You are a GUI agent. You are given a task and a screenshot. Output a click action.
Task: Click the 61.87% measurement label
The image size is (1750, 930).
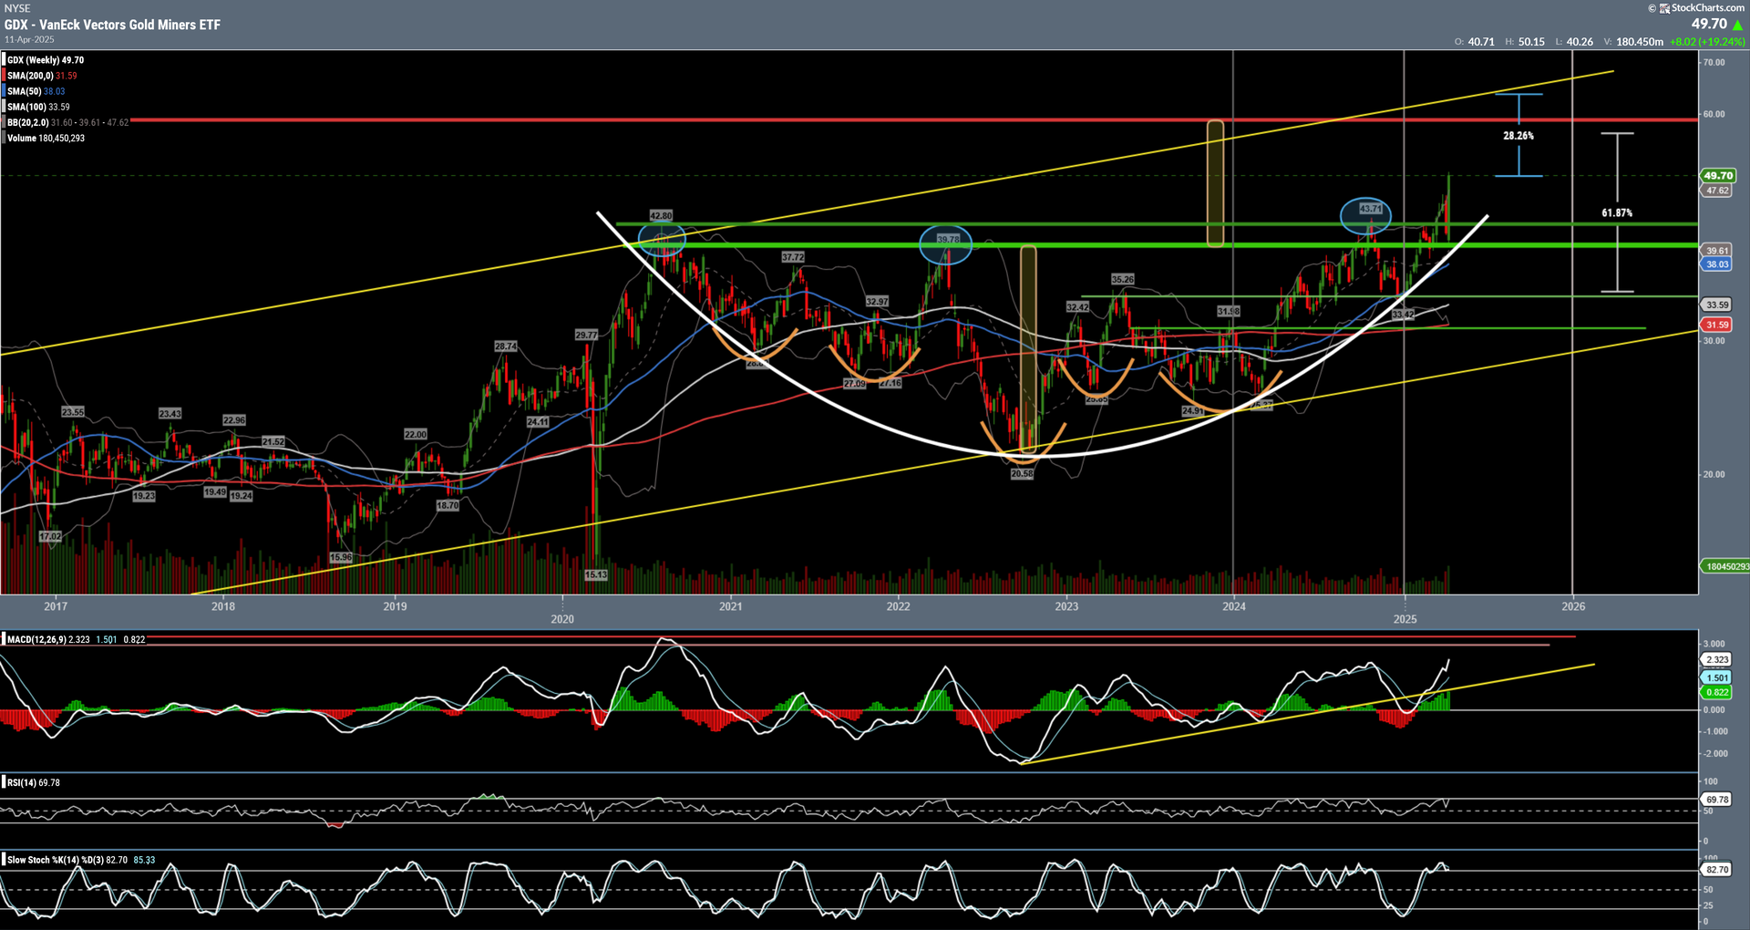click(1617, 212)
